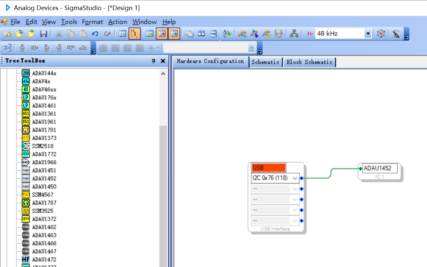This screenshot has height=267, width=427.
Task: Click the Cascade windows icon
Action: [190, 34]
